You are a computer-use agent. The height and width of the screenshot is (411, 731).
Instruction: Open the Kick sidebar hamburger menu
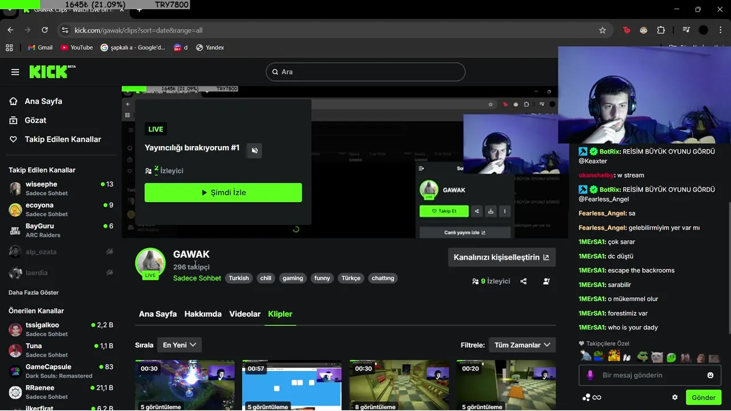coord(15,72)
